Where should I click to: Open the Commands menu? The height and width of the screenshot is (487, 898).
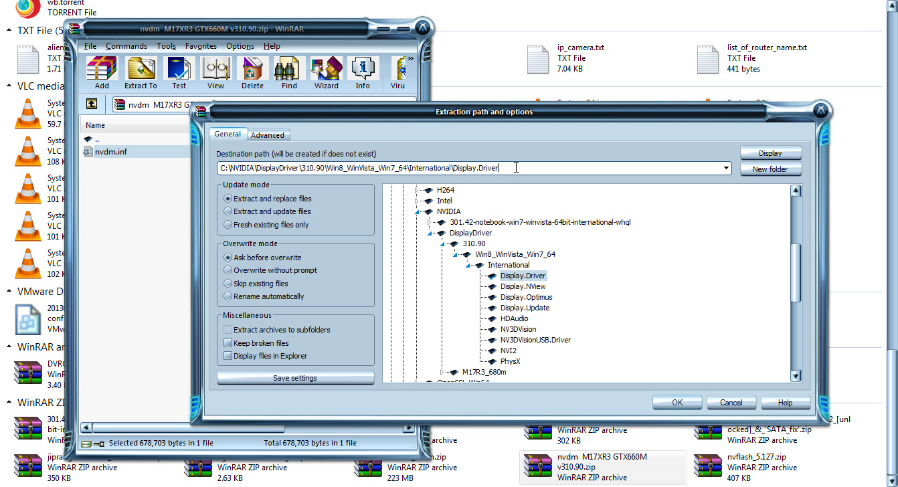[x=126, y=46]
